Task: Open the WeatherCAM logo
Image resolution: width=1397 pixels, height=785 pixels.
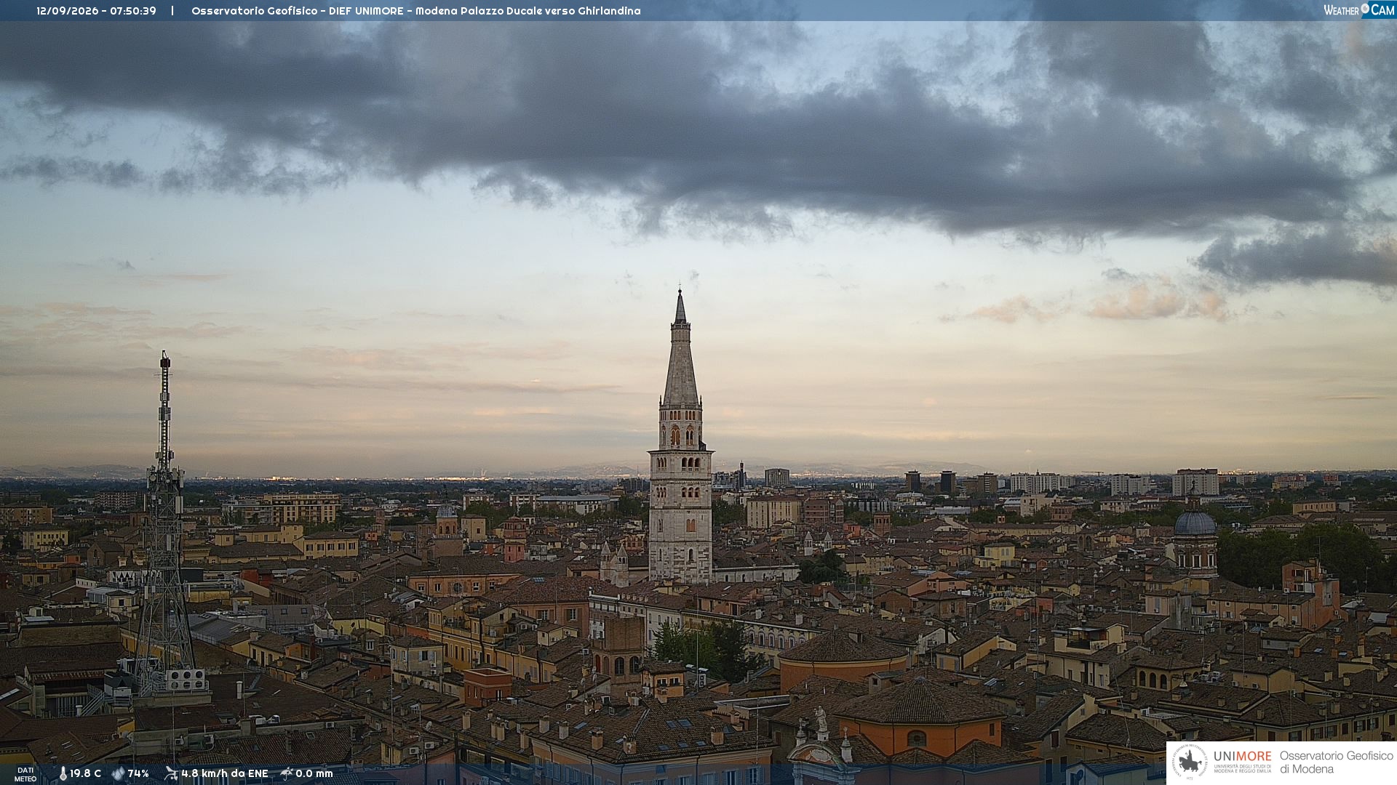Action: [1358, 9]
